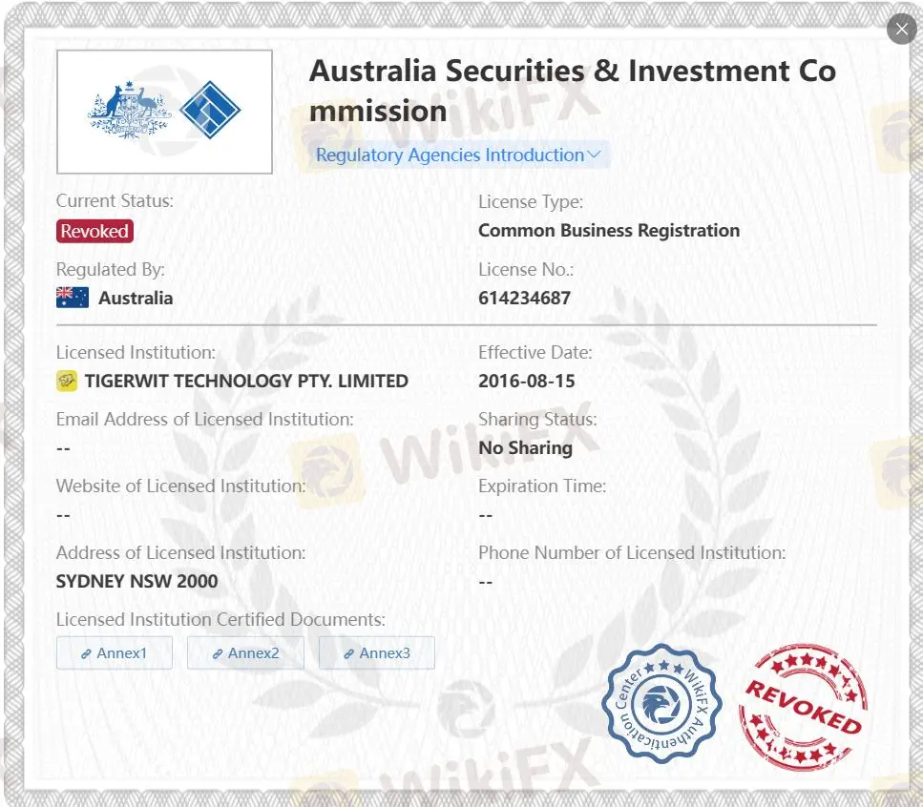
Task: Click the Australia country name
Action: [x=136, y=299]
